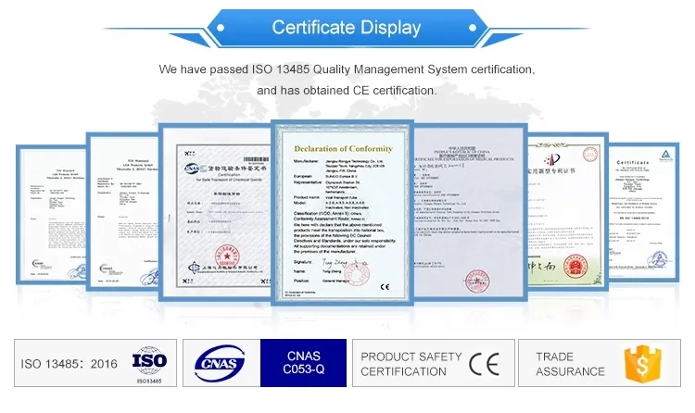
Task: Click the CNAS logo atop the chemical goods certificate
Action: (x=192, y=169)
